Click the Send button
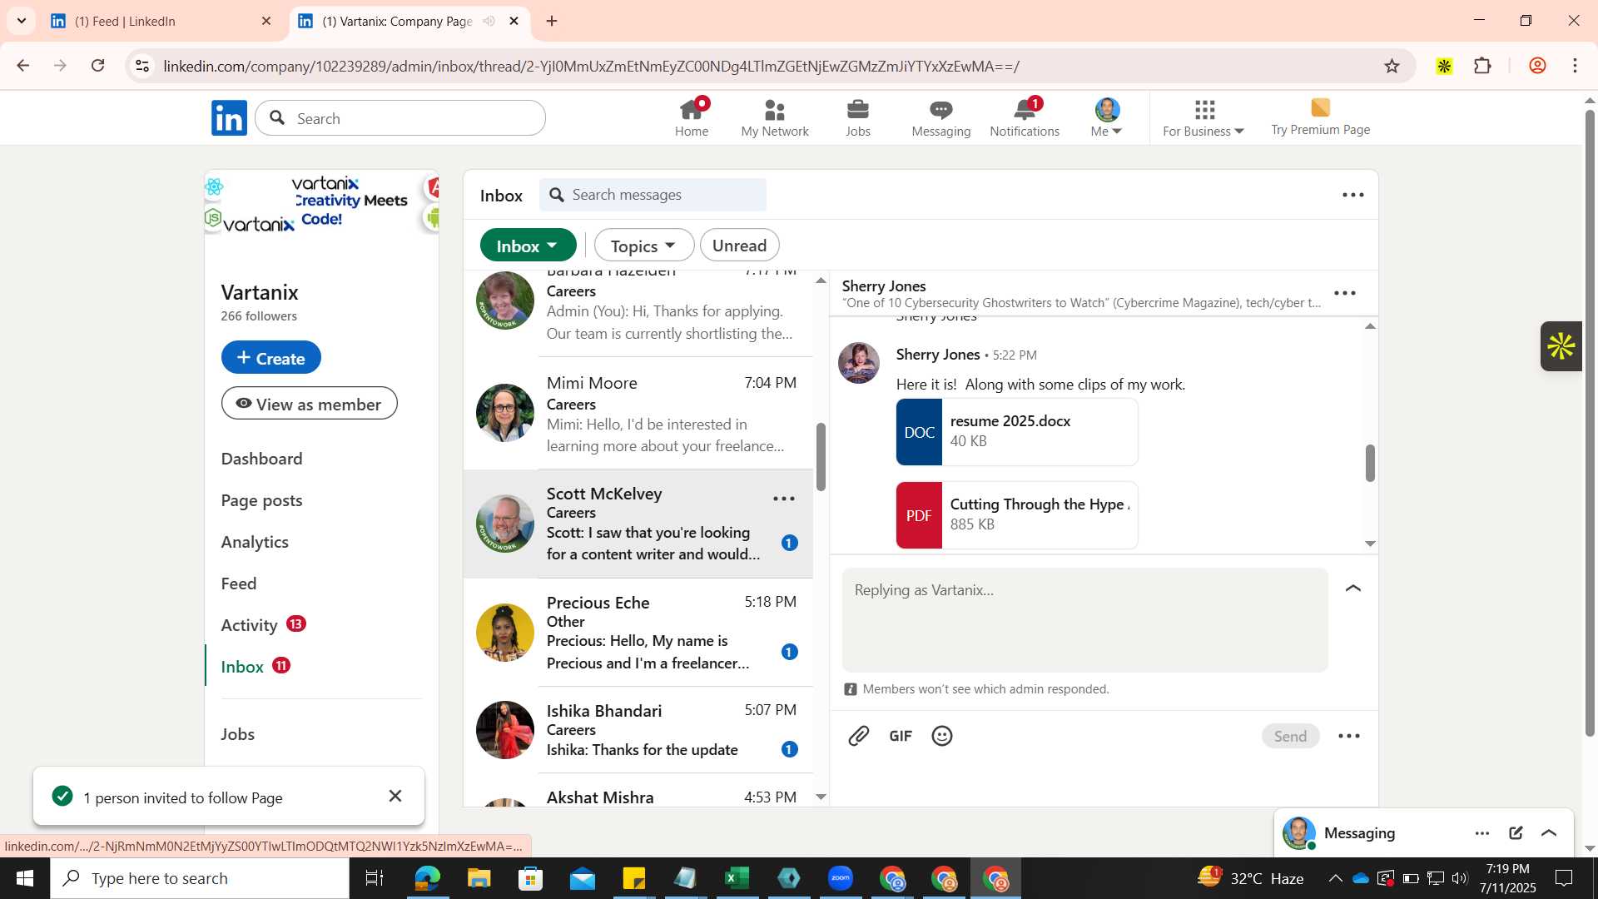 point(1290,736)
